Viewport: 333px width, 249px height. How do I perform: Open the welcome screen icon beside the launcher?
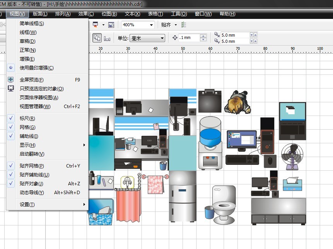point(111,25)
